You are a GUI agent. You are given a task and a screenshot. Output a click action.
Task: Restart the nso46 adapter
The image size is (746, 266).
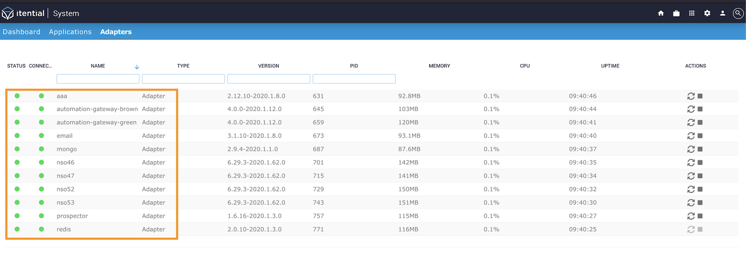point(691,162)
